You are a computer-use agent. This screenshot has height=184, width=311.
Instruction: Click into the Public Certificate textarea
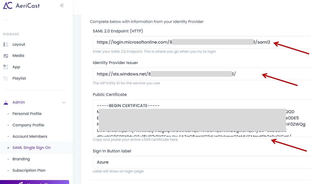point(202,118)
